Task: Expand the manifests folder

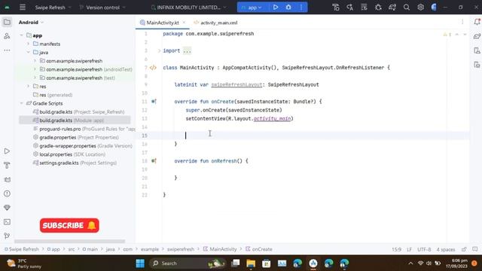Action: 29,44
